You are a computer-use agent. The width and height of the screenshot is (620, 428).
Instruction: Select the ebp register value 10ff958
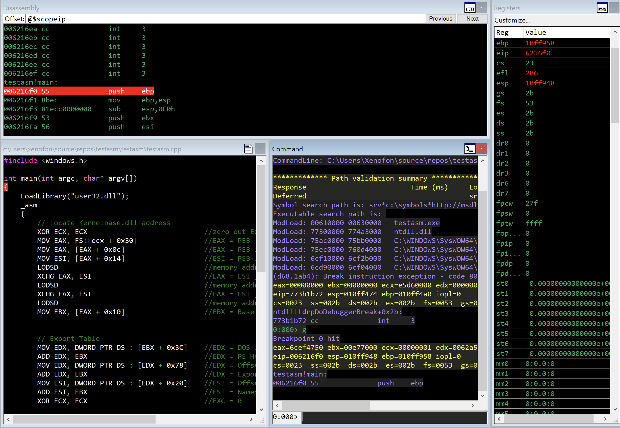click(x=540, y=43)
